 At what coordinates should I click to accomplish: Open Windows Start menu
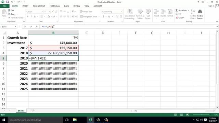(4, 120)
